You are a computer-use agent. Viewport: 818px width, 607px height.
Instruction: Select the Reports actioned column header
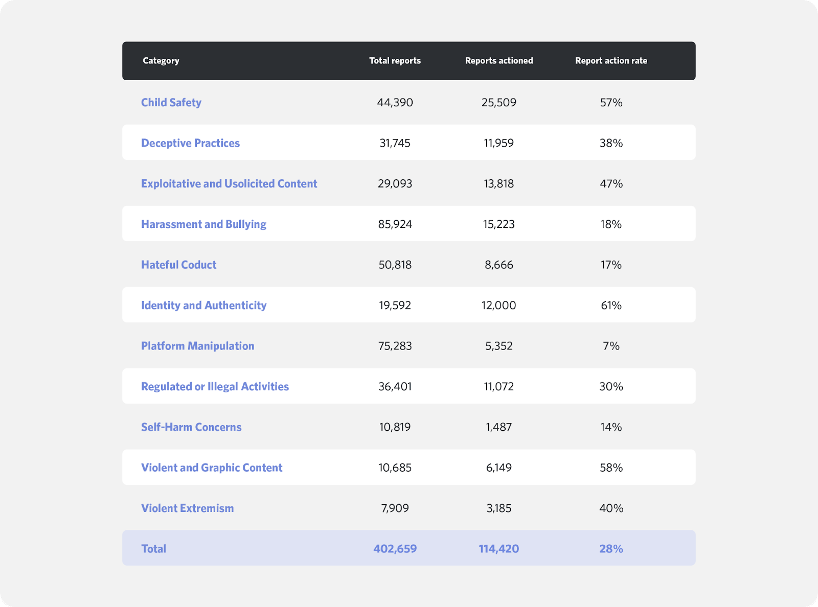click(x=498, y=61)
